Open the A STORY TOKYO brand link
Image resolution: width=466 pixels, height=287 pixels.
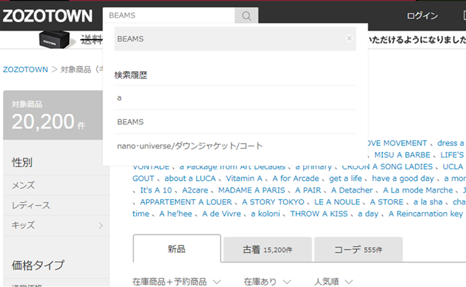point(273,202)
